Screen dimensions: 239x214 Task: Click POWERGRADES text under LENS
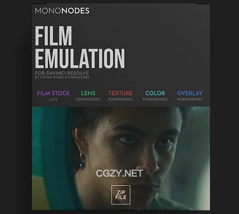pos(88,100)
